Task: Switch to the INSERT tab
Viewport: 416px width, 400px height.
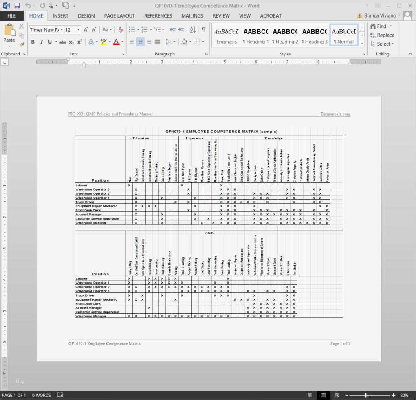Action: pyautogui.click(x=60, y=16)
